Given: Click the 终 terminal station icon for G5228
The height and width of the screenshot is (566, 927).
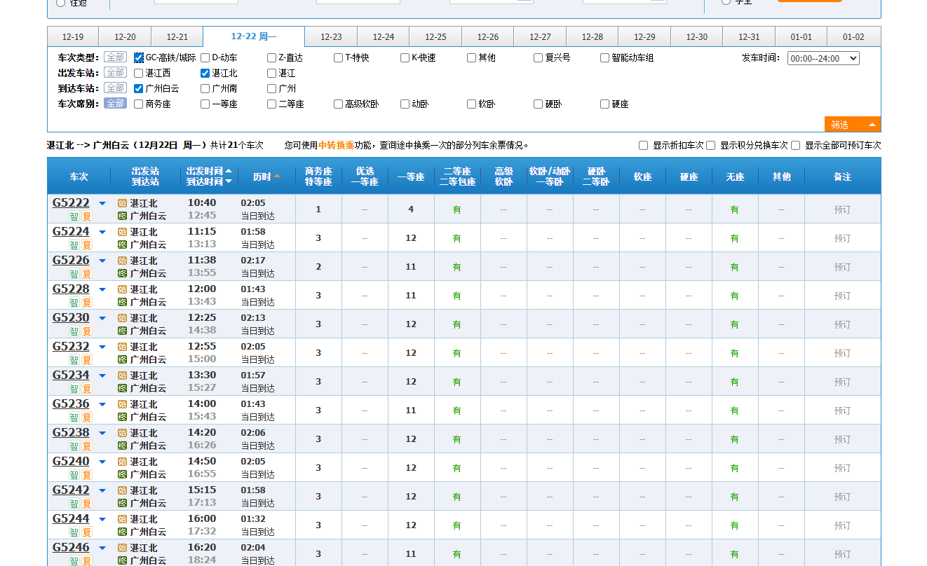Looking at the screenshot, I should (x=122, y=302).
